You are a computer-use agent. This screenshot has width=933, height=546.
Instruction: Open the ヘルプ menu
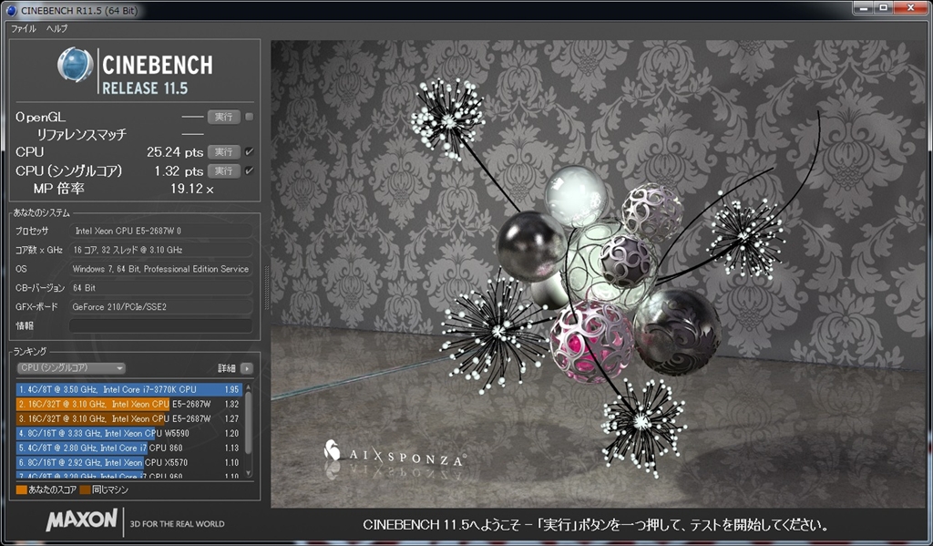pos(56,29)
